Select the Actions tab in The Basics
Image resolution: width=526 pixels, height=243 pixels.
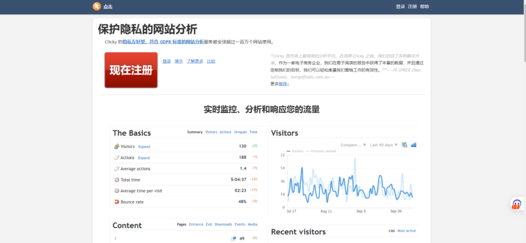[225, 132]
